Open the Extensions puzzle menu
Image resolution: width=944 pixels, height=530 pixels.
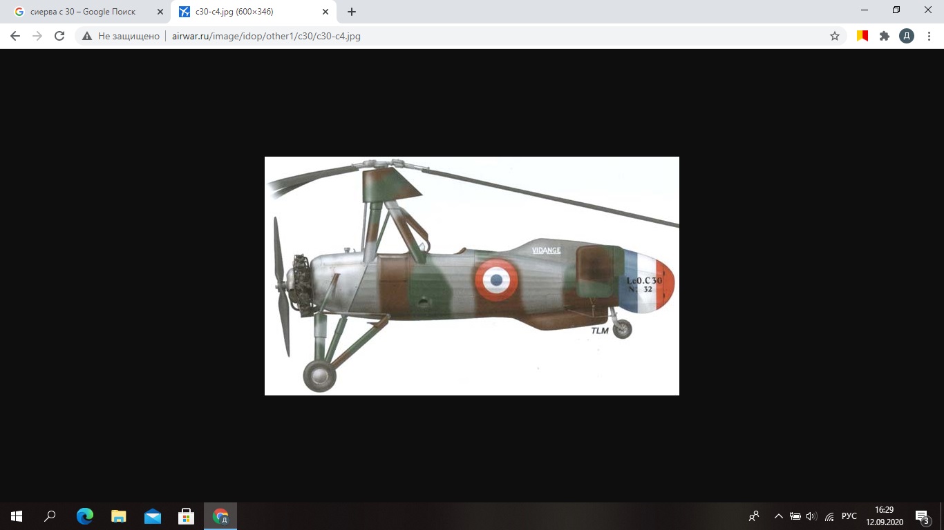coord(885,36)
